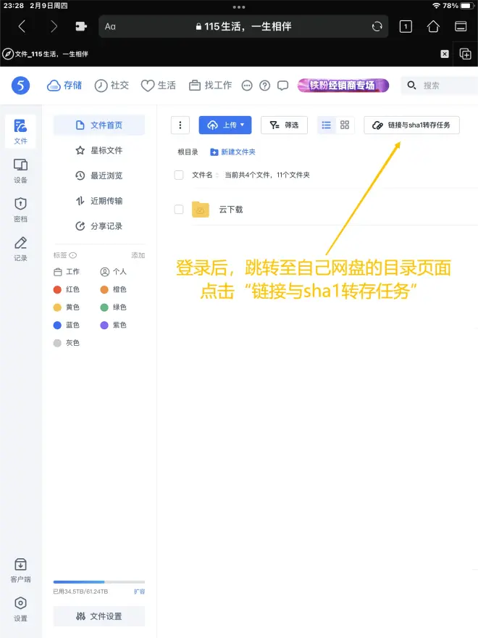Go forward with browser forward arrow
Screen dimensions: 478x638
(x=54, y=26)
